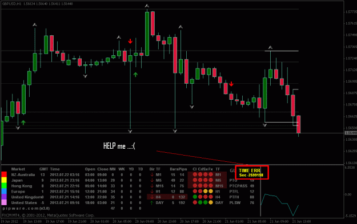Viewport: 357px width, 224px height.
Task: Click the current price tag on price axis
Action: (351, 133)
